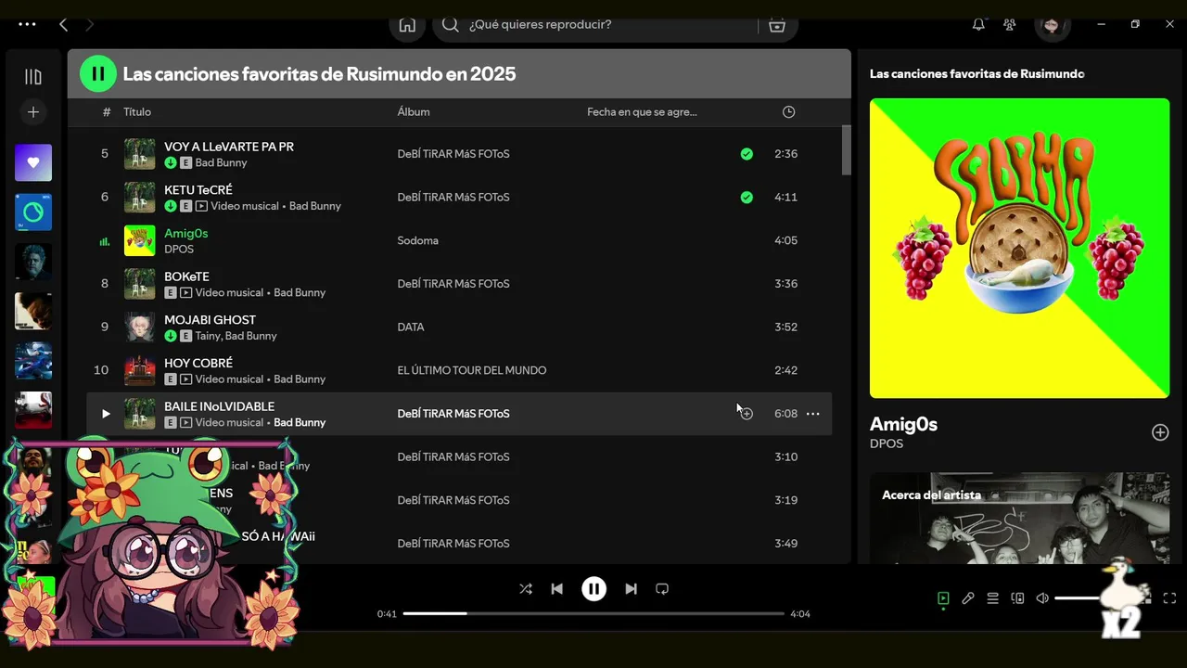1187x668 pixels.
Task: Open the profile avatar menu
Action: click(x=1051, y=25)
